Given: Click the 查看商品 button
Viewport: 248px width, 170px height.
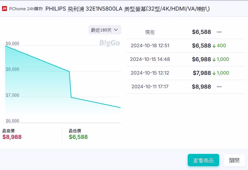Looking at the screenshot, I should tap(203, 160).
